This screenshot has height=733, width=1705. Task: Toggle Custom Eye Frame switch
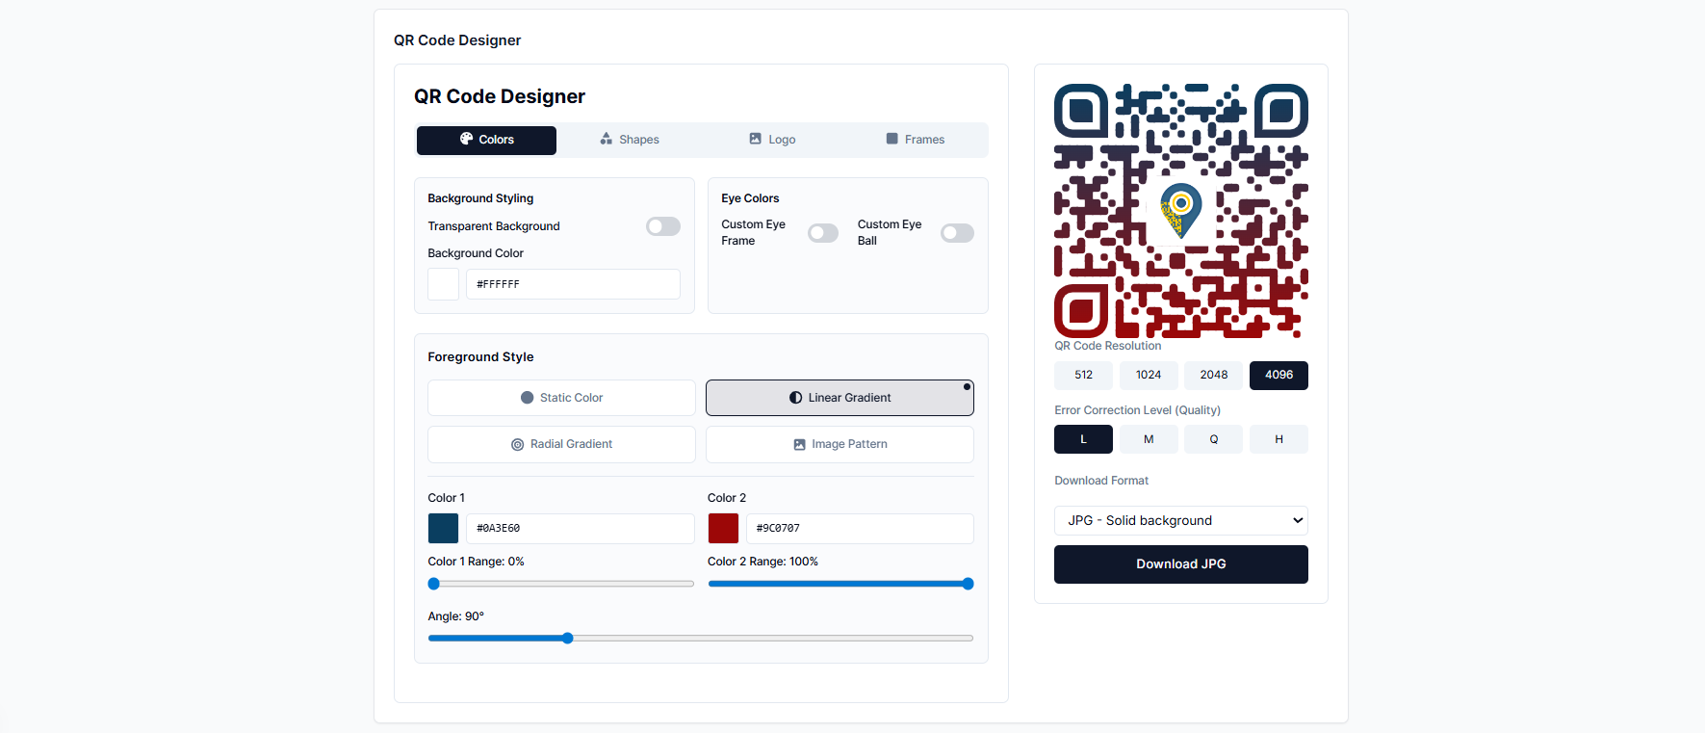pyautogui.click(x=823, y=233)
